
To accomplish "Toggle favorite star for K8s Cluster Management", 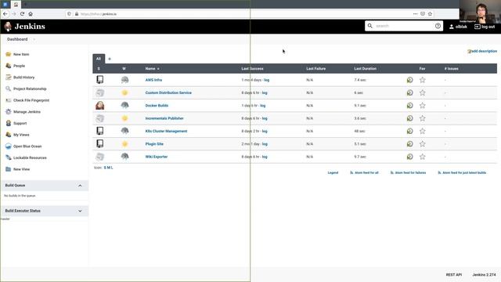I will [x=423, y=131].
